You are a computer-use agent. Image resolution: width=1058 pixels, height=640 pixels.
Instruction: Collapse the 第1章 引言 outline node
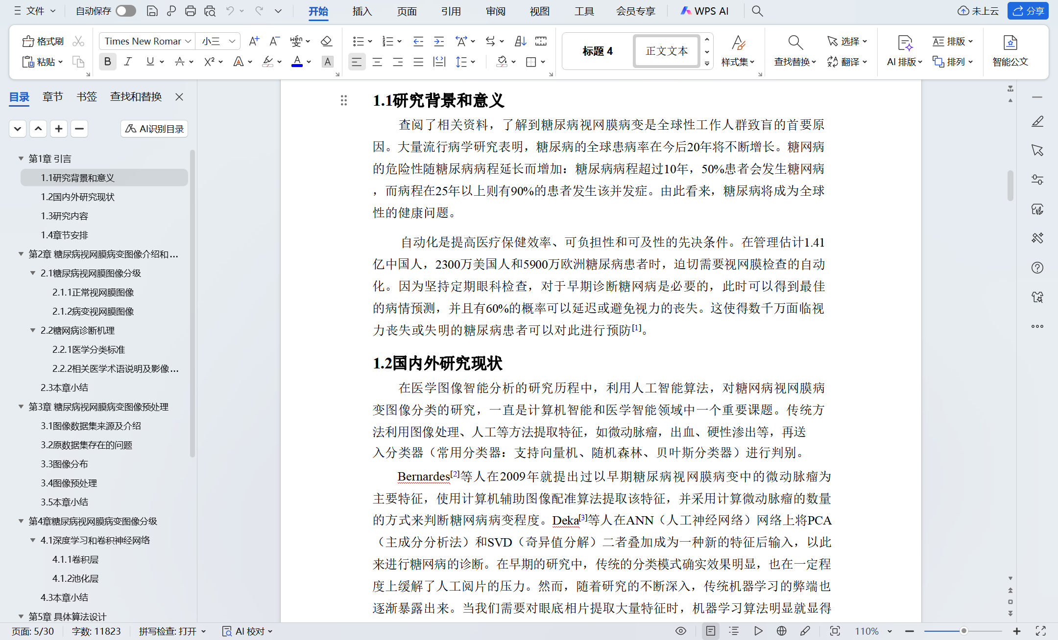coord(21,159)
